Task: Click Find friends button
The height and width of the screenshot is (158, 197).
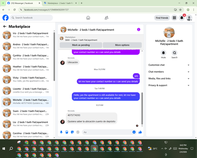Action: 162,18
